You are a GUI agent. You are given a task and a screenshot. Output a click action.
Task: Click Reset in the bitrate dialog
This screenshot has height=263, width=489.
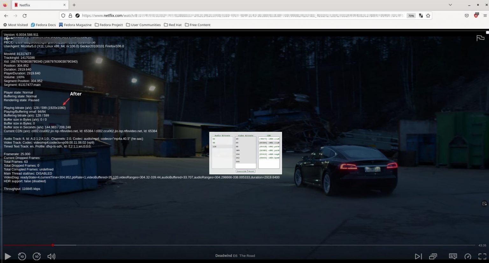[251, 171]
